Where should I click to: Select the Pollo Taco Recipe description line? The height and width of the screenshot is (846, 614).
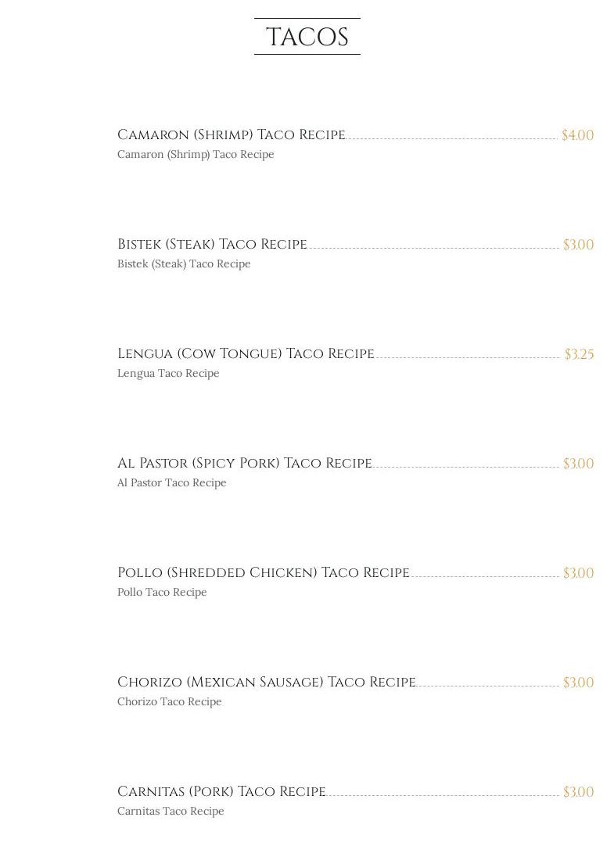click(x=162, y=593)
